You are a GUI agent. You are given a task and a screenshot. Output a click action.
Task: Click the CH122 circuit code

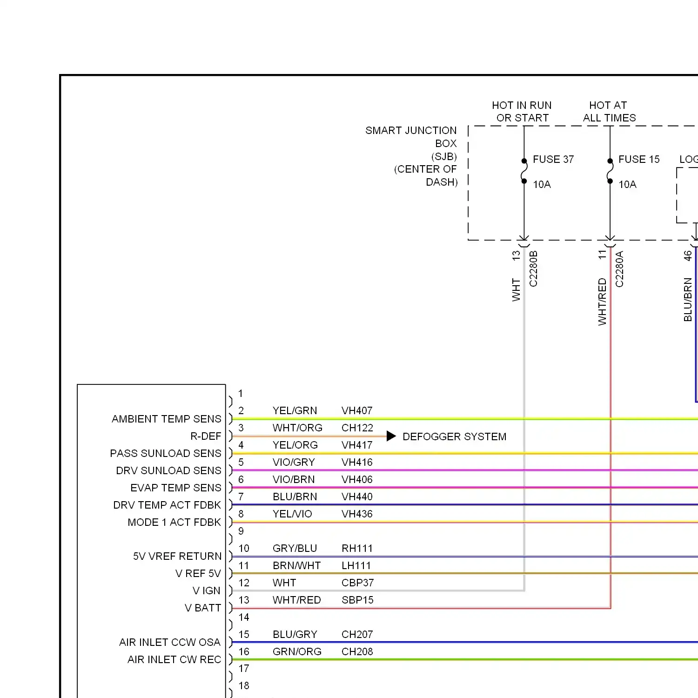(x=357, y=428)
